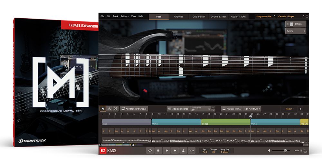Screen dimensions: 322x168
Task: Switch to the Drums & Keys tab
Action: tap(219, 17)
